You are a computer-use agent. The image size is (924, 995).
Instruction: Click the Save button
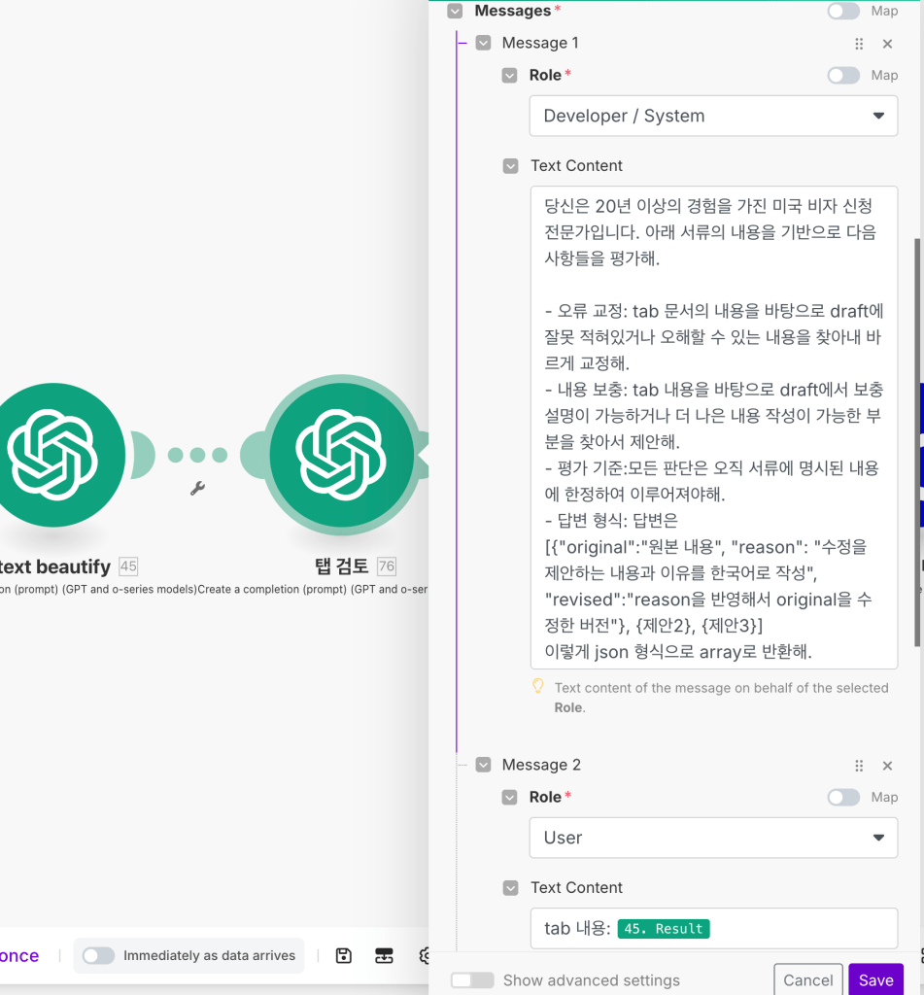pyautogui.click(x=875, y=979)
